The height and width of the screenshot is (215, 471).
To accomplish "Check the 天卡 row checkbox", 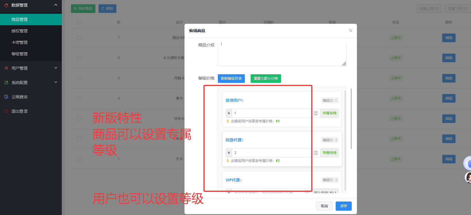I will [x=79, y=159].
